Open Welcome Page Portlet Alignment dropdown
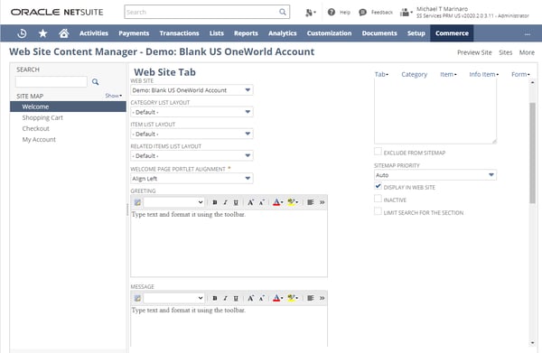Viewport: 542px width, 353px height. coord(192,178)
